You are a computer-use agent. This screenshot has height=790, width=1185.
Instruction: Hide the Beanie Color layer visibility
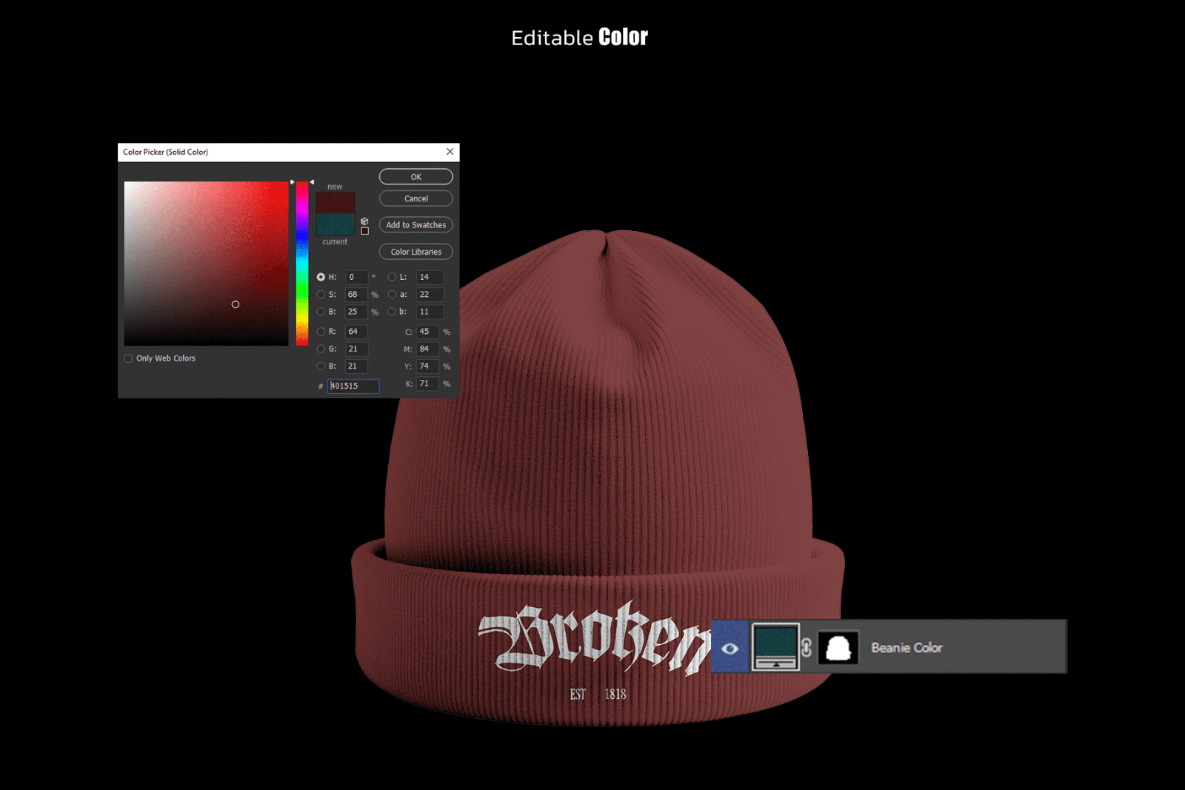(x=730, y=649)
